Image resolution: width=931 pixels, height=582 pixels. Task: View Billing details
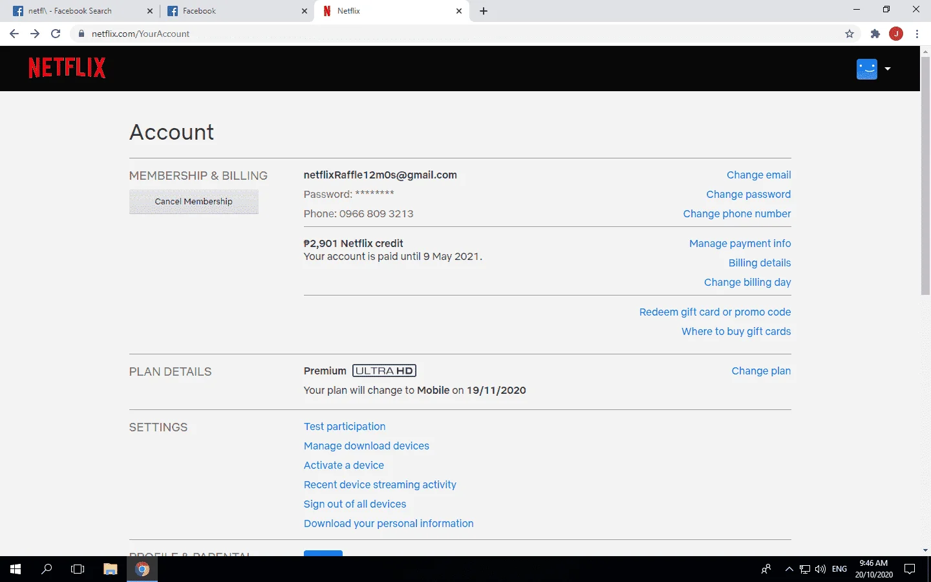760,263
